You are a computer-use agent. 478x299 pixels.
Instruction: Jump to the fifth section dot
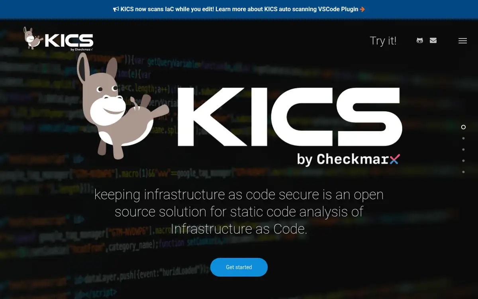463,172
